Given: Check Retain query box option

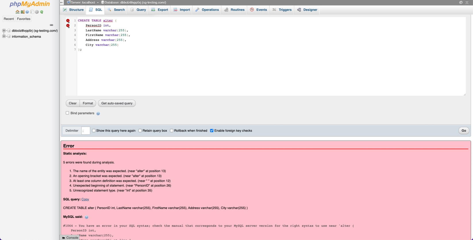Looking at the screenshot, I should (140, 131).
